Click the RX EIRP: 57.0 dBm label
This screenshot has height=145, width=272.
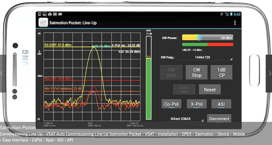pyautogui.click(x=58, y=45)
